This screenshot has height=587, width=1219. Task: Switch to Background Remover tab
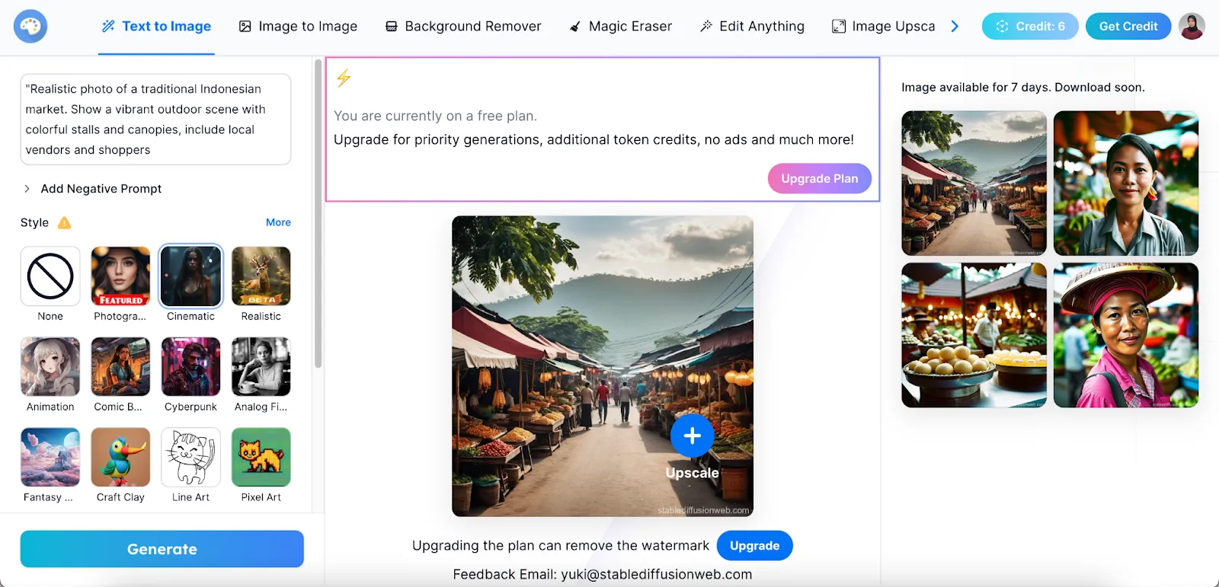point(463,27)
